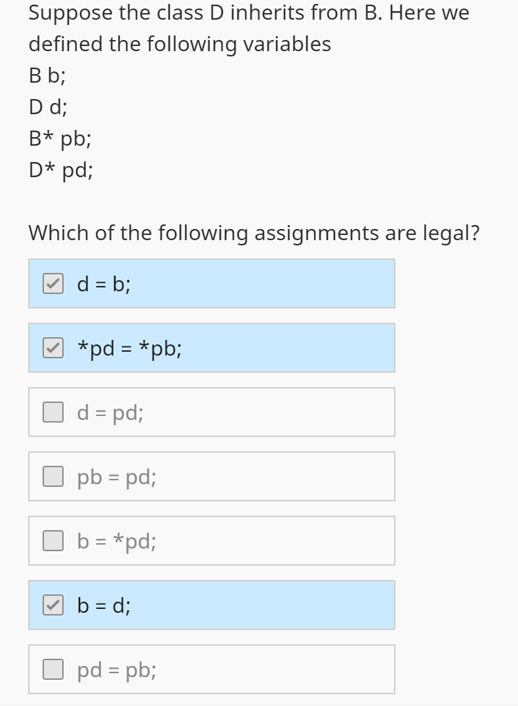Uncheck the 'd = b;' answer checkbox

pyautogui.click(x=52, y=283)
